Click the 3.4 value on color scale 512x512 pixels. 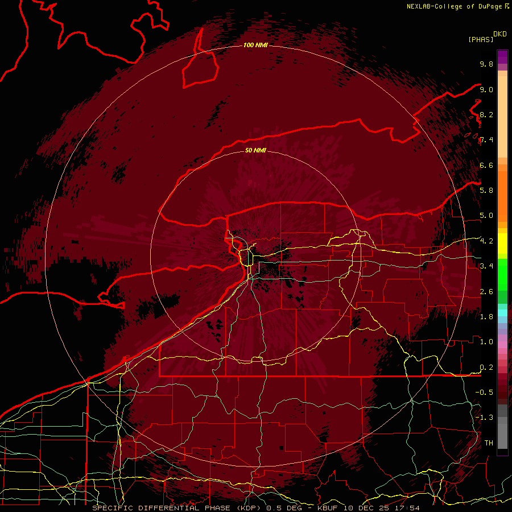click(x=486, y=266)
